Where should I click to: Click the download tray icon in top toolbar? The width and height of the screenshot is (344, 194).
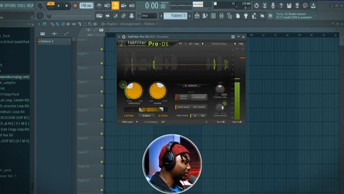(313, 5)
